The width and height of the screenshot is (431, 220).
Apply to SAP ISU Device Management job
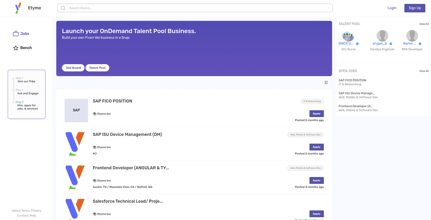coord(316,147)
